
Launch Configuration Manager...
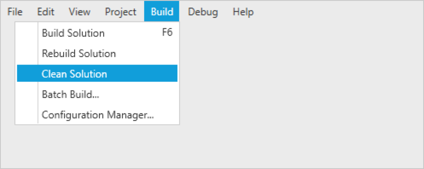coord(98,114)
